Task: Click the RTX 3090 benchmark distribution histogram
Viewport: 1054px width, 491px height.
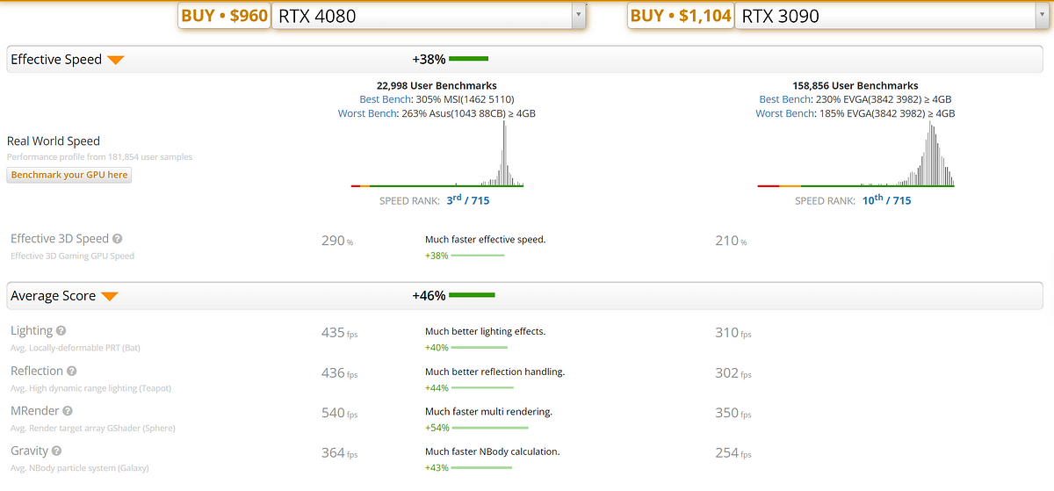Action: 855,154
